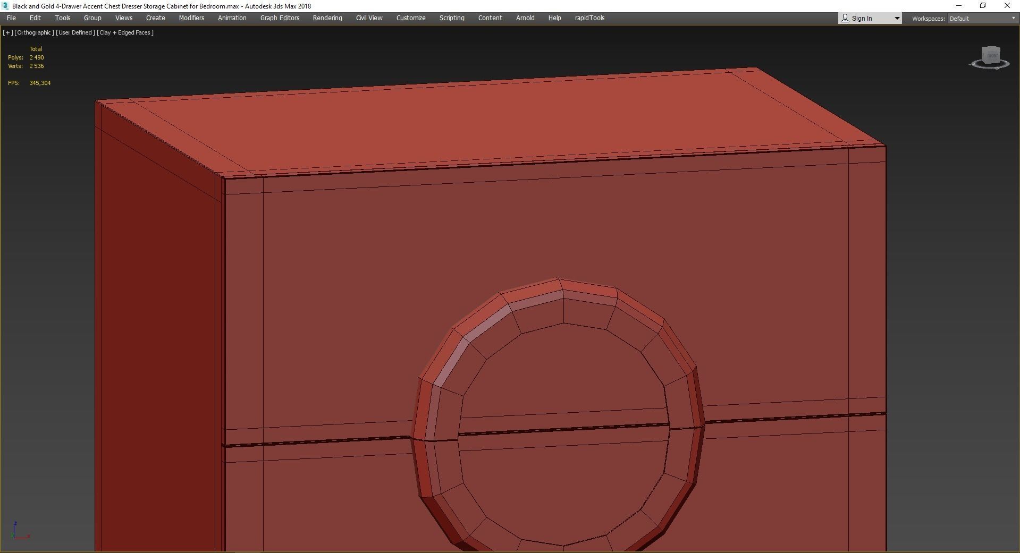Close the 3ds Max window
This screenshot has width=1020, height=553.
(x=1007, y=6)
